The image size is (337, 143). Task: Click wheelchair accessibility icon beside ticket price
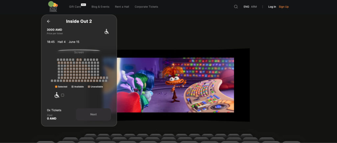click(x=107, y=32)
